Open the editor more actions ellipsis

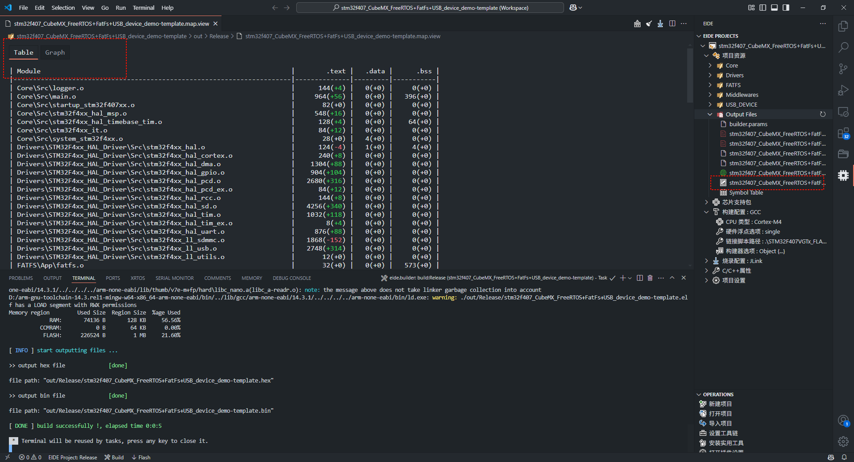point(684,24)
